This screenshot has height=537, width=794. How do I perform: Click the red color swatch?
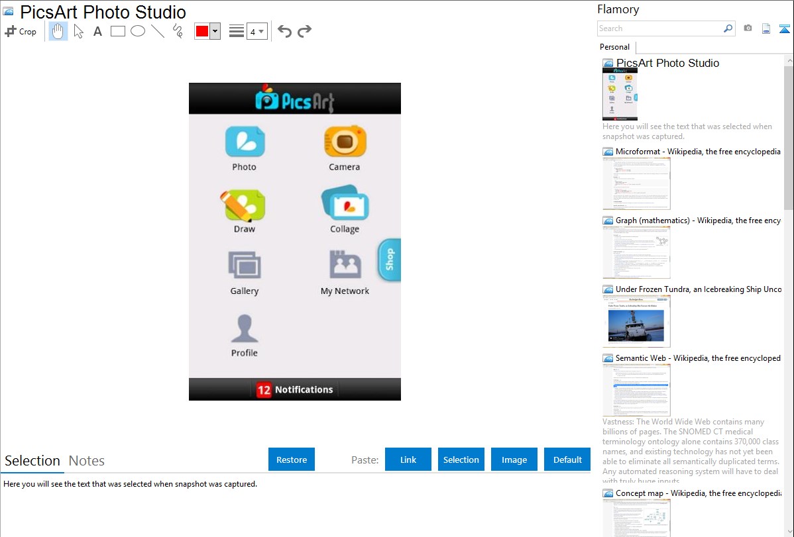[x=202, y=31]
